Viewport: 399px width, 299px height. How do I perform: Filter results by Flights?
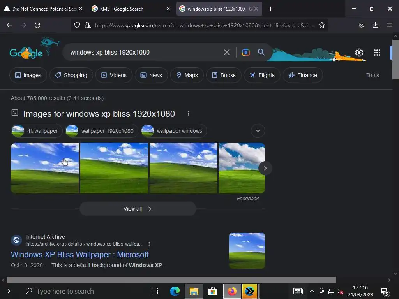[262, 75]
